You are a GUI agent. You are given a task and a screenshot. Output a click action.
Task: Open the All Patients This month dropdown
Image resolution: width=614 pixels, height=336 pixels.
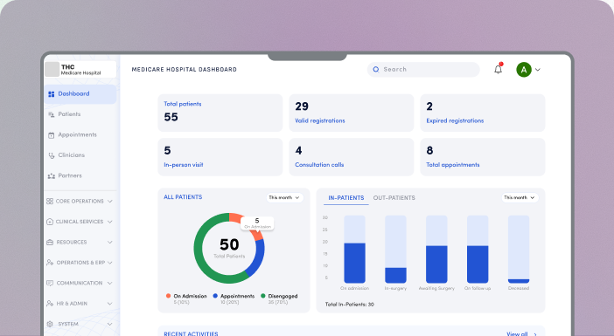click(x=284, y=198)
